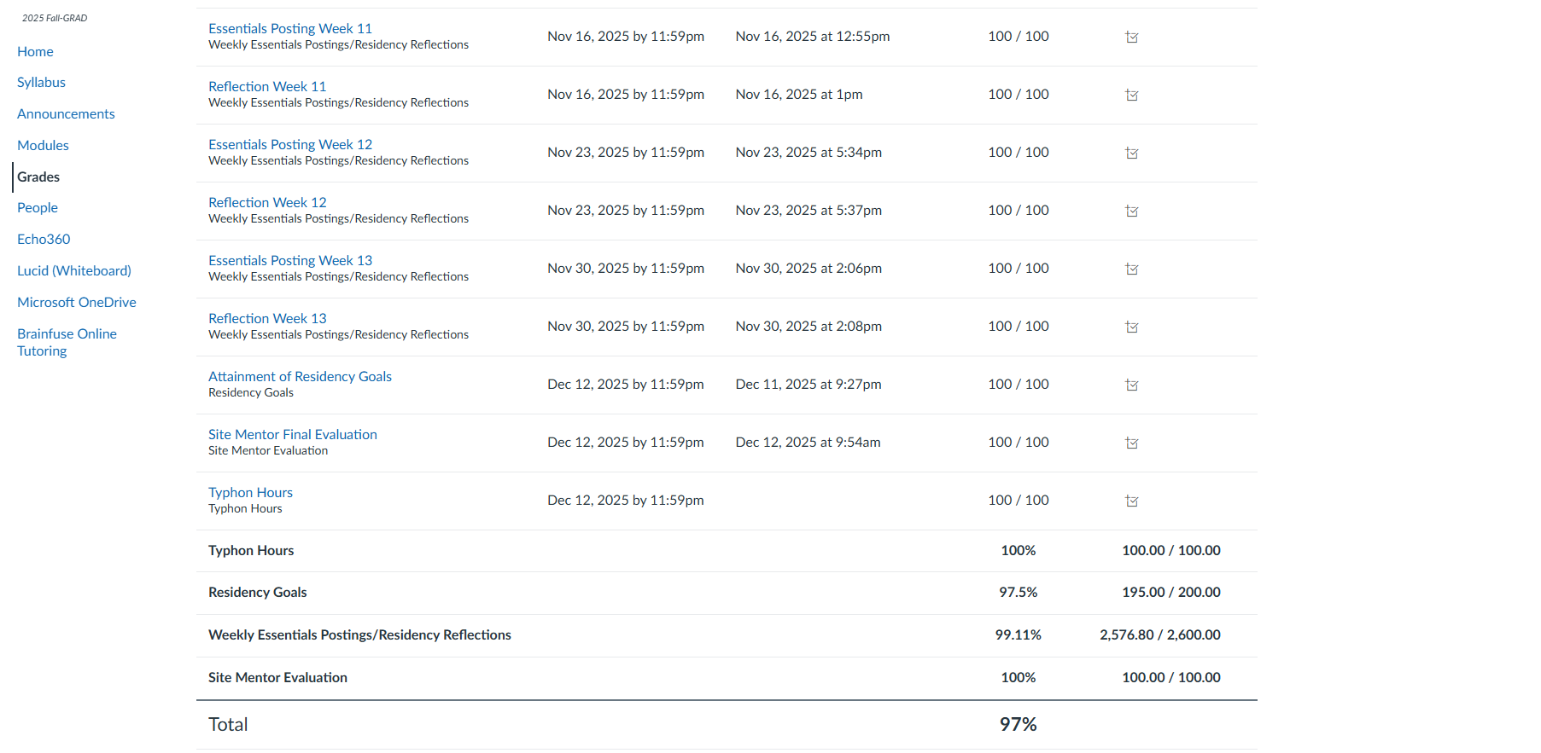Click the Typhon Hours assignment link
Image resolution: width=1541 pixels, height=753 pixels.
pyautogui.click(x=250, y=492)
